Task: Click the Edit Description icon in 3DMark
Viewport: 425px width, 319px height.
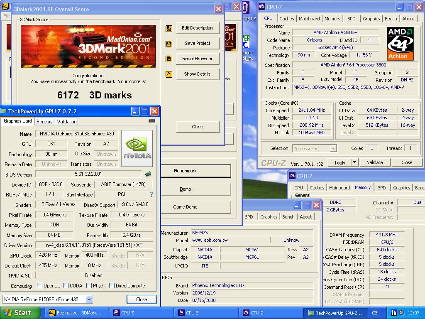Action: [169, 28]
